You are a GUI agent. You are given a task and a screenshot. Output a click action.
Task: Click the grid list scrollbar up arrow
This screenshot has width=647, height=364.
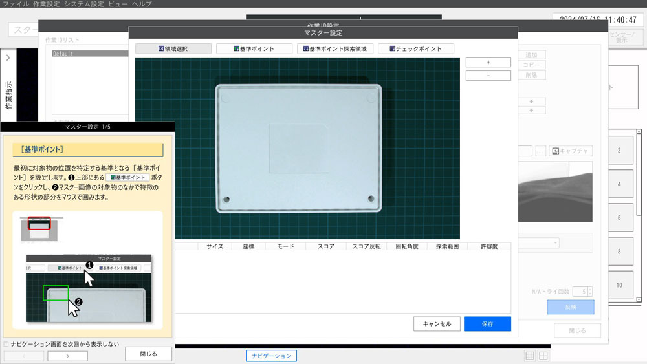click(639, 131)
